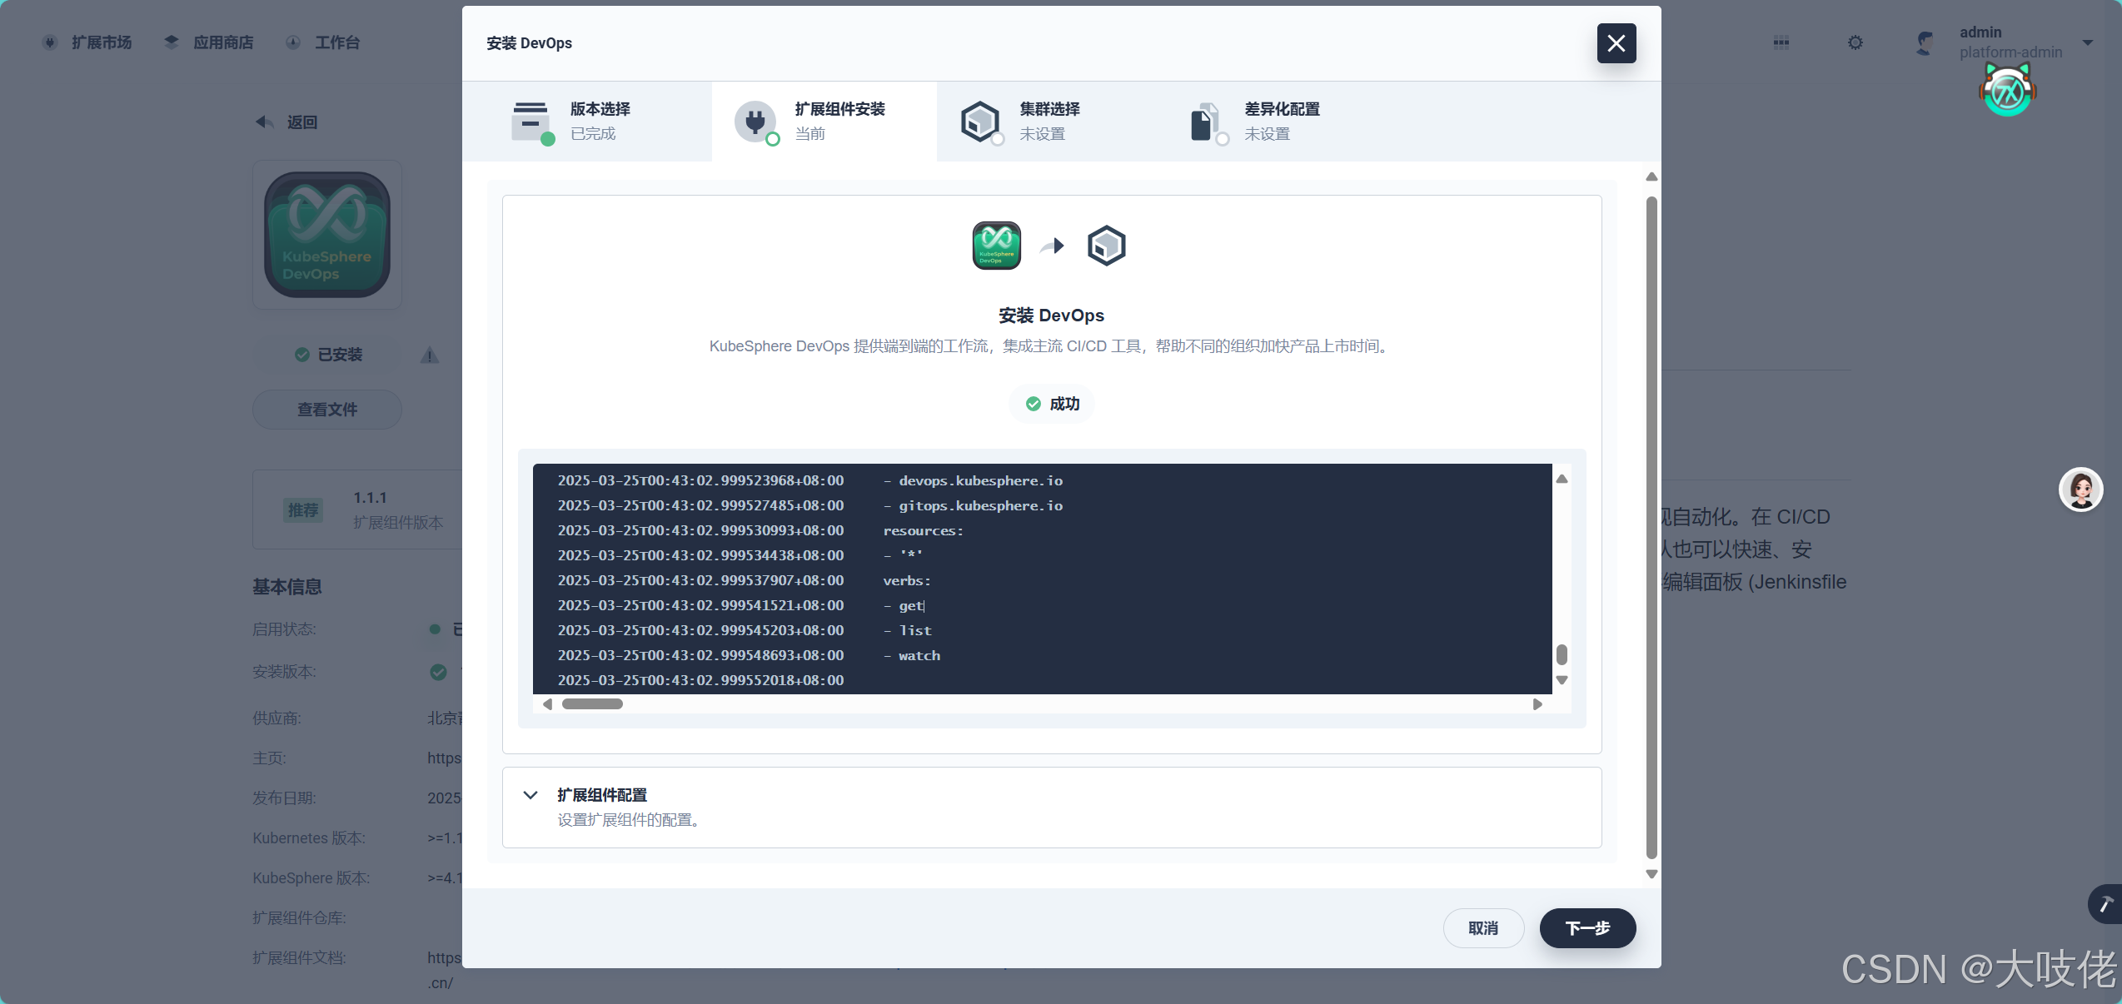Click the cube icon on 集群选择 step
Screen dimensions: 2122x1004
[979, 122]
